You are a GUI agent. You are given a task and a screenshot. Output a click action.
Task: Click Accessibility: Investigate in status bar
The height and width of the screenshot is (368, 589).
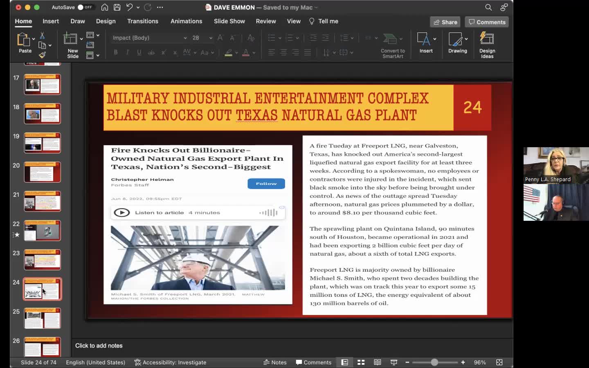coord(170,362)
